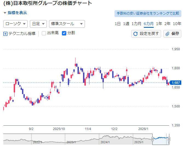Open the 手数料の安い証券会社 ranking link
183x146 pixels.
[x=148, y=13]
